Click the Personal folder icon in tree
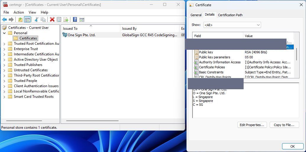Screen dimensions: 306x152 point(10,33)
